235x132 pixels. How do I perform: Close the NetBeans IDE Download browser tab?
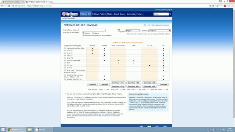[x=47, y=2]
